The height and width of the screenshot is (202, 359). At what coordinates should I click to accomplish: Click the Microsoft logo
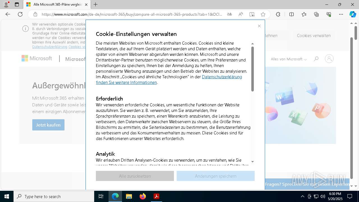click(37, 58)
